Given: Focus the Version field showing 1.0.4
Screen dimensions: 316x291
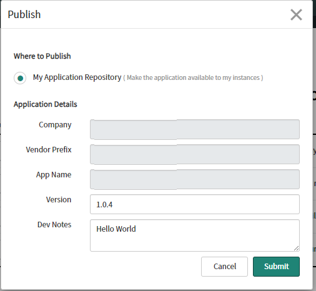Looking at the screenshot, I should click(195, 204).
